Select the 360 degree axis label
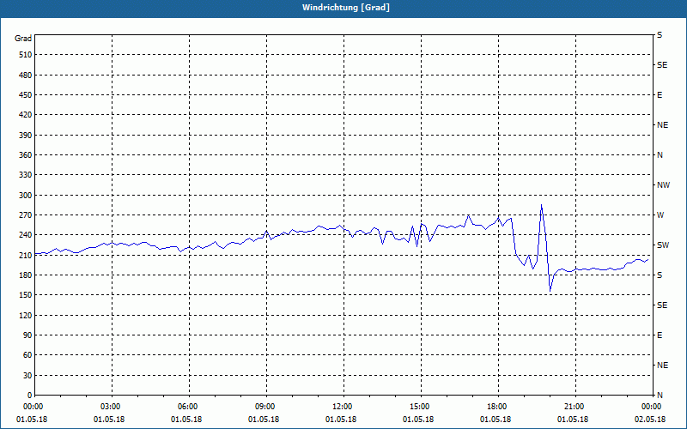This screenshot has width=687, height=429. tap(26, 155)
